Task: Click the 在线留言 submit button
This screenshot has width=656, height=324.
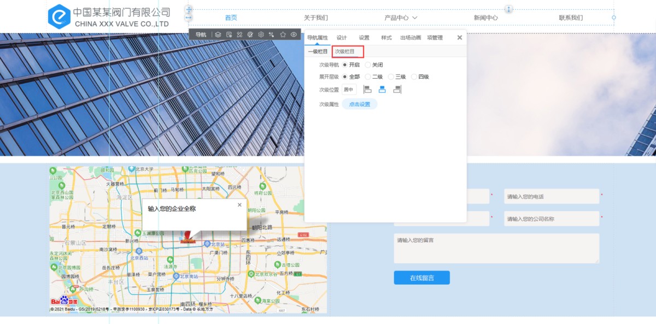Action: [x=421, y=278]
